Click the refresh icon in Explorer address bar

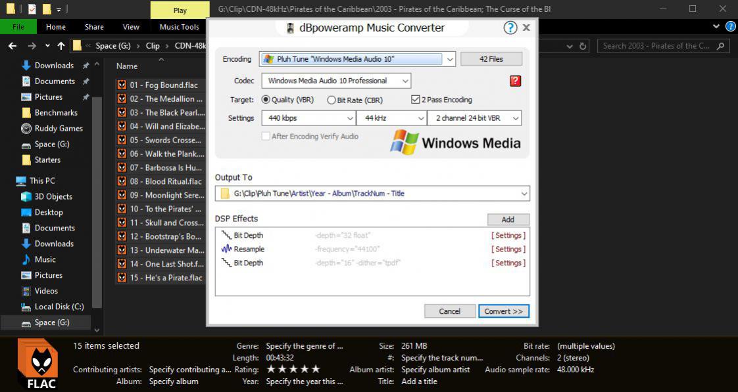(x=583, y=46)
